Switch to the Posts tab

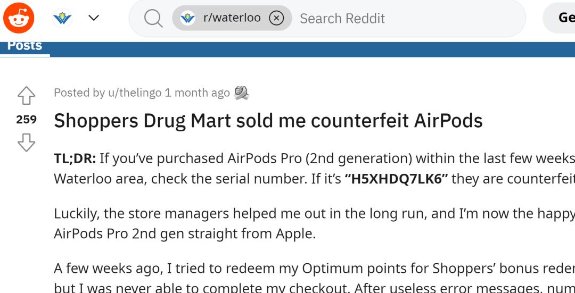pos(25,46)
